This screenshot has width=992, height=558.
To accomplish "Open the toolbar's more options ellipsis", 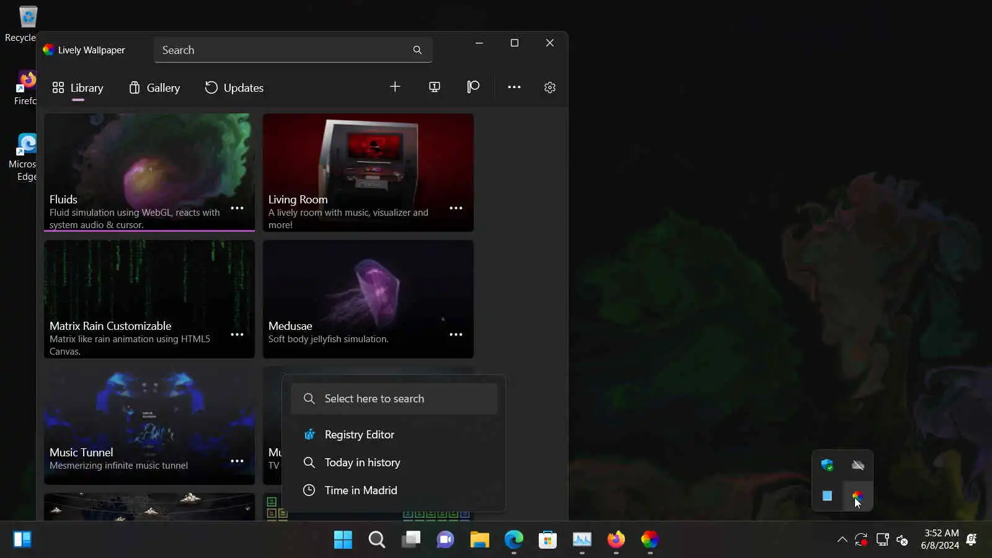I will (514, 87).
